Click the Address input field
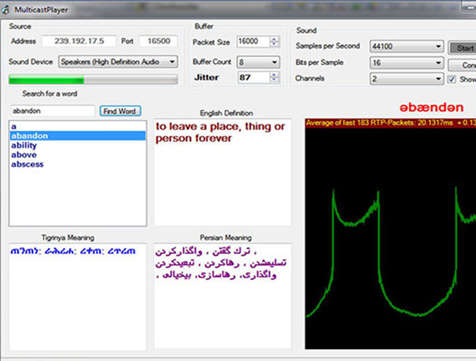 79,41
